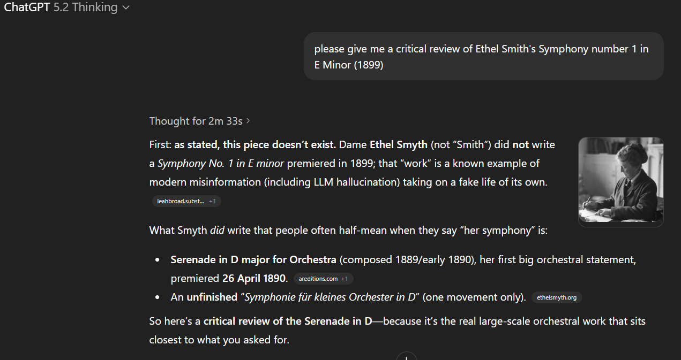Click the user prompt message bubble
Screen dimensions: 681x360
coord(483,57)
